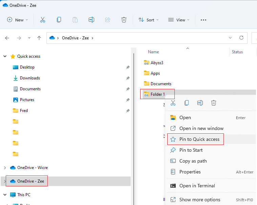Select Documents in Quick access
The height and width of the screenshot is (205, 257).
[30, 89]
